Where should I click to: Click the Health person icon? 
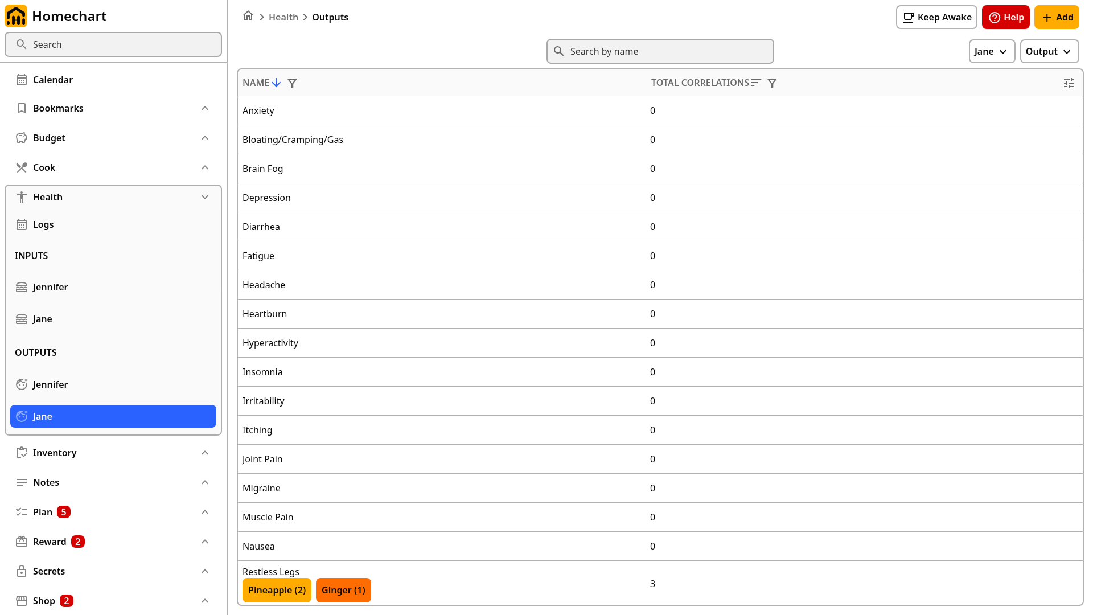tap(22, 197)
